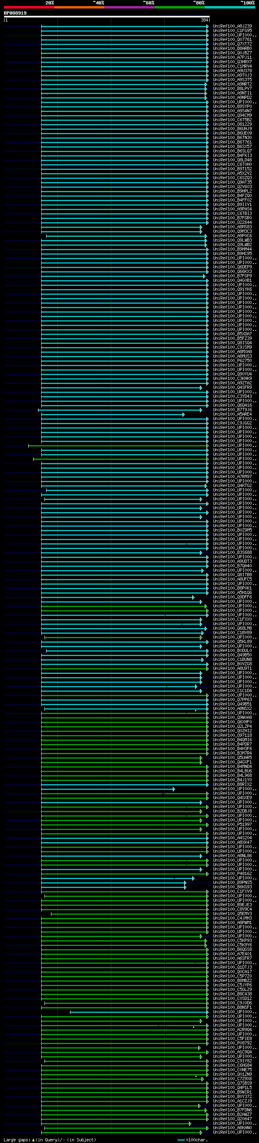259x1143 pixels.
Task: Select the UniRef100_A9NPD2 label
Action: [232, 98]
